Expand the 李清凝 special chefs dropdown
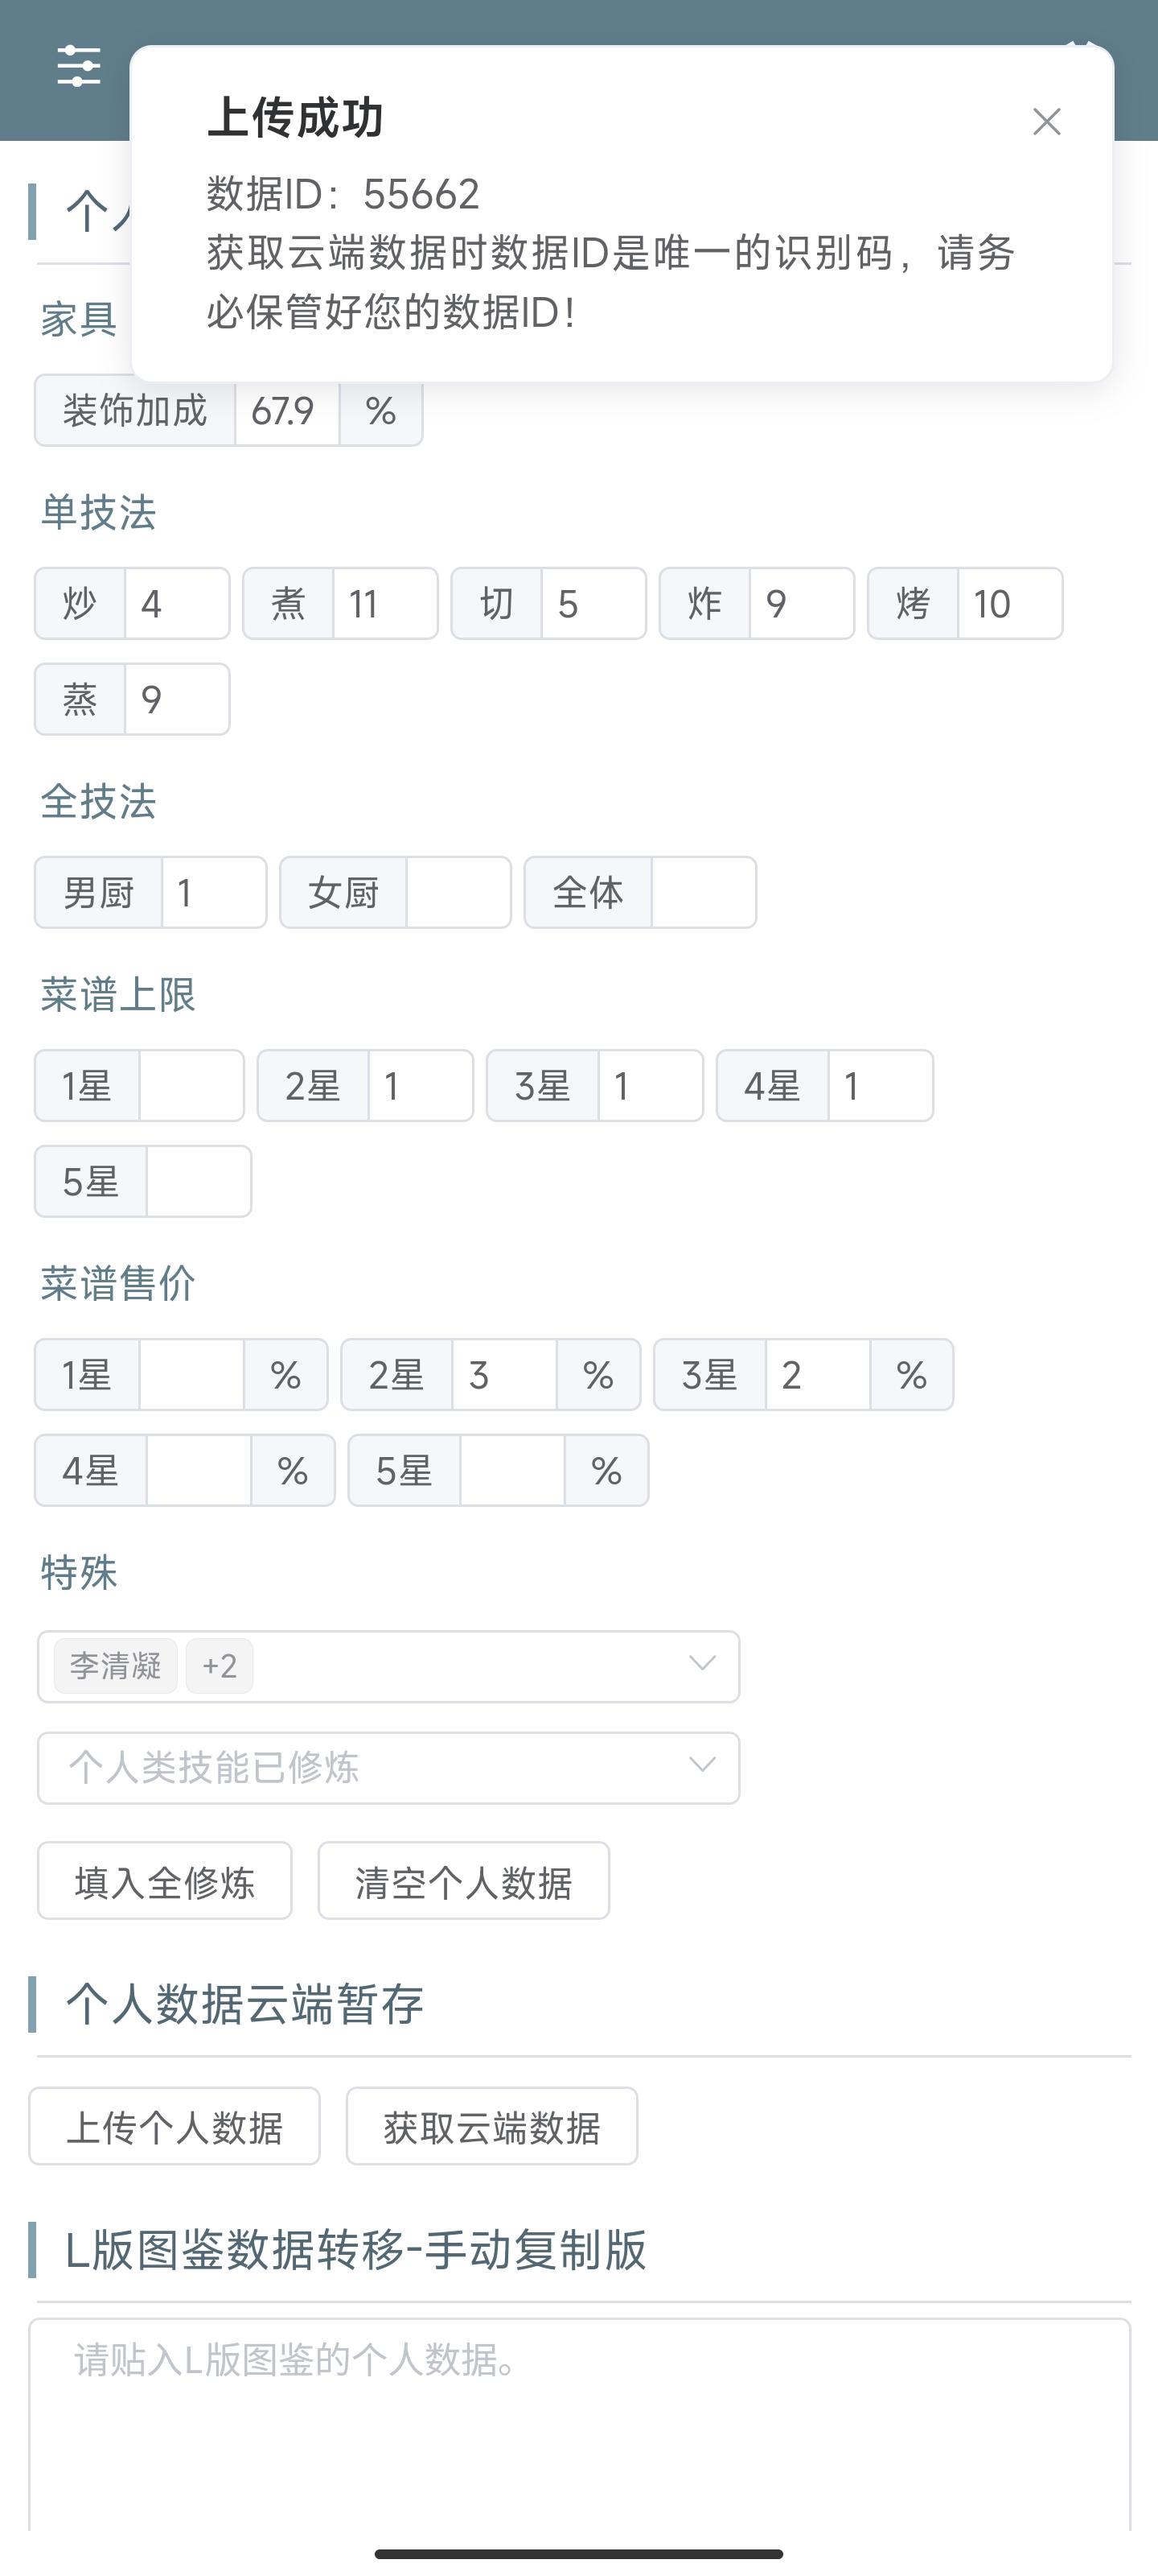1158x2576 pixels. point(701,1665)
